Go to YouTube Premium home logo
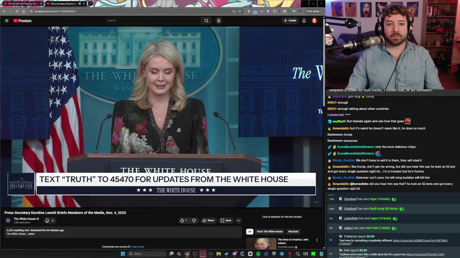Viewport: 460px width, 258px height. pos(22,21)
